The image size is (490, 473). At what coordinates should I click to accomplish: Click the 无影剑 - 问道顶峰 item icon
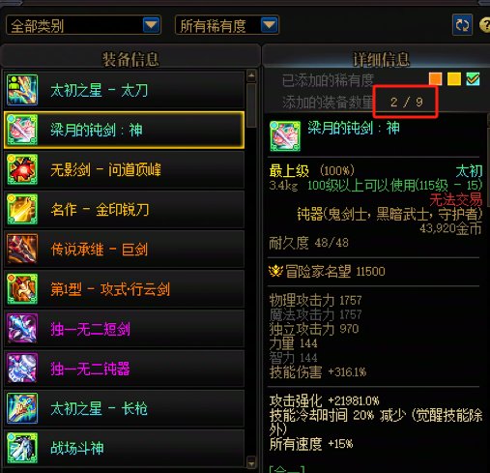[x=22, y=169]
